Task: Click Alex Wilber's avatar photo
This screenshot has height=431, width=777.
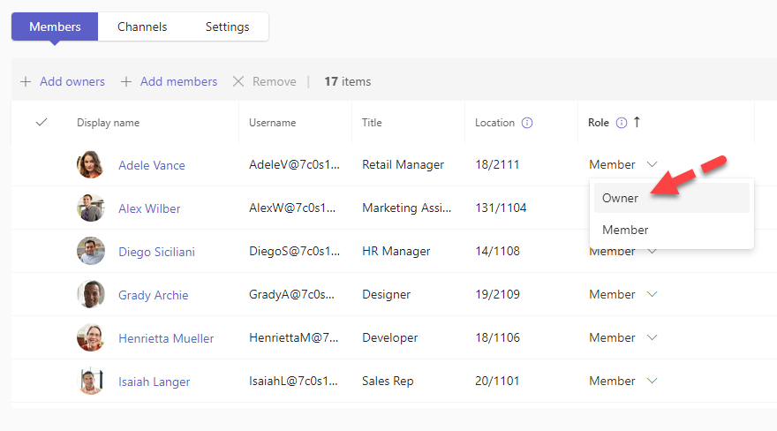Action: click(x=91, y=208)
